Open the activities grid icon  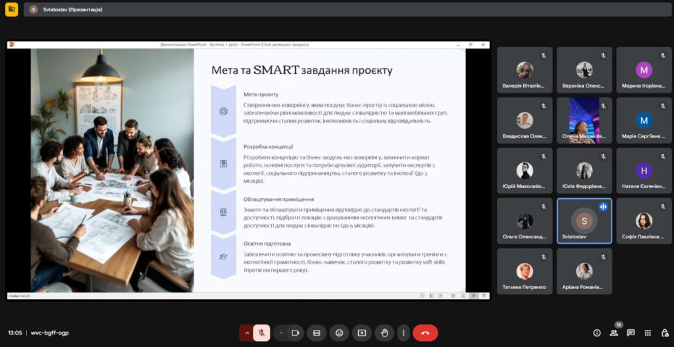coord(648,333)
